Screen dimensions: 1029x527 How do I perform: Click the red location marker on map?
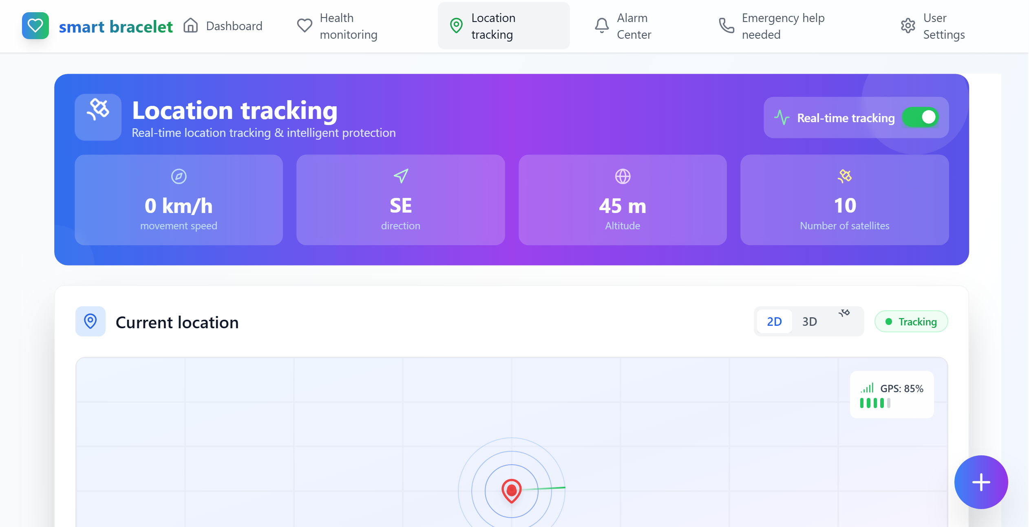point(511,490)
